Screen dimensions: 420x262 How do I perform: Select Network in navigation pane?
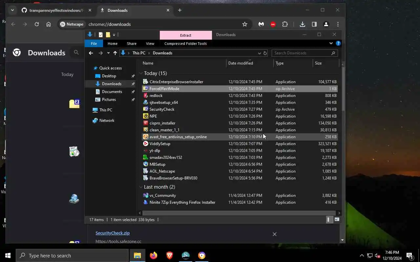(107, 121)
